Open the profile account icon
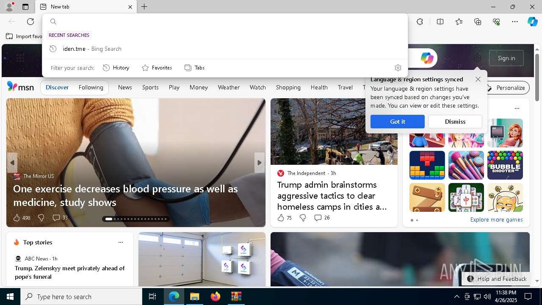Image resolution: width=542 pixels, height=305 pixels. point(9,7)
